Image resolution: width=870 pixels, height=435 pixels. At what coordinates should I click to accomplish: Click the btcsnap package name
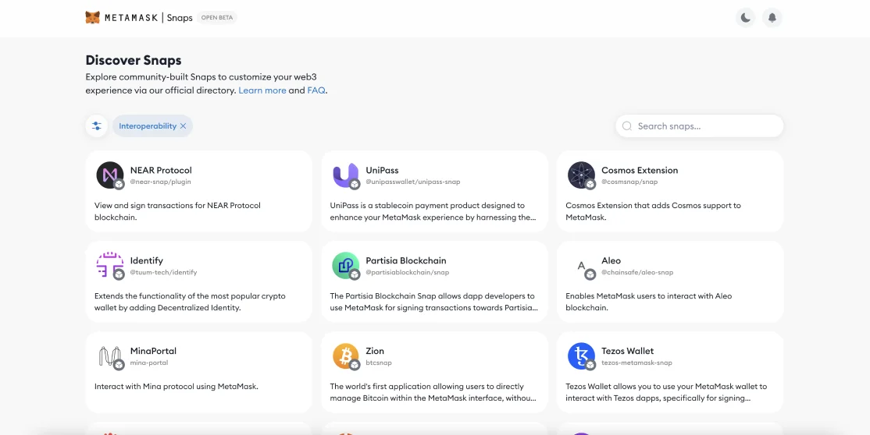[379, 363]
